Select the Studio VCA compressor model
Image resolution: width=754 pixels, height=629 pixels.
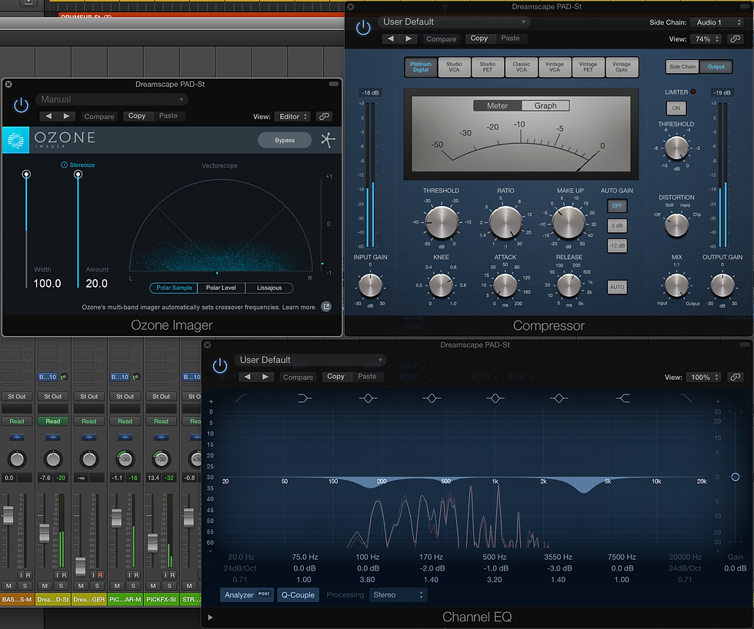(454, 67)
